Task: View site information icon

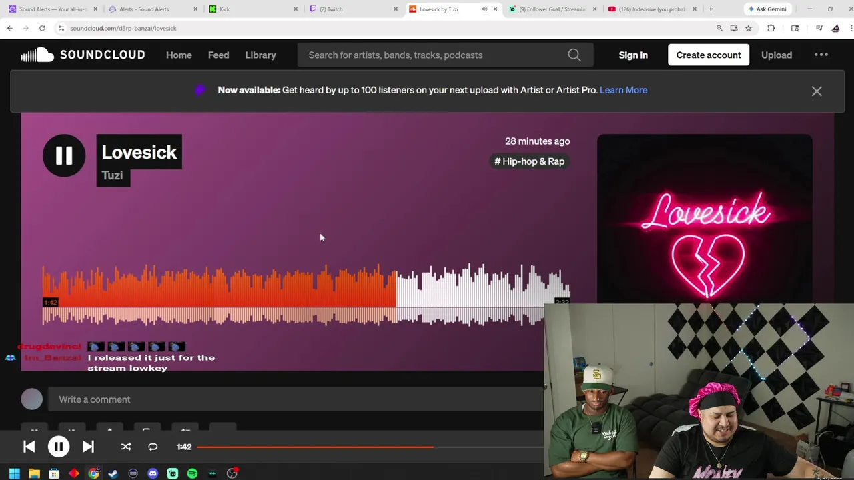Action: tap(61, 28)
